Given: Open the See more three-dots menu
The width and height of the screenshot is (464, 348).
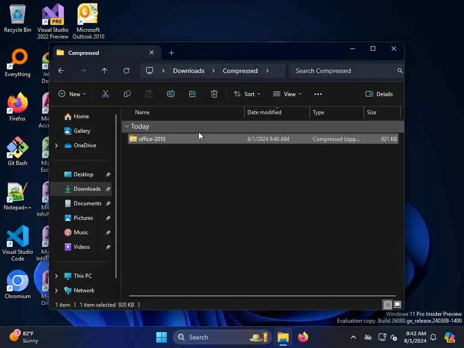Looking at the screenshot, I should point(318,94).
